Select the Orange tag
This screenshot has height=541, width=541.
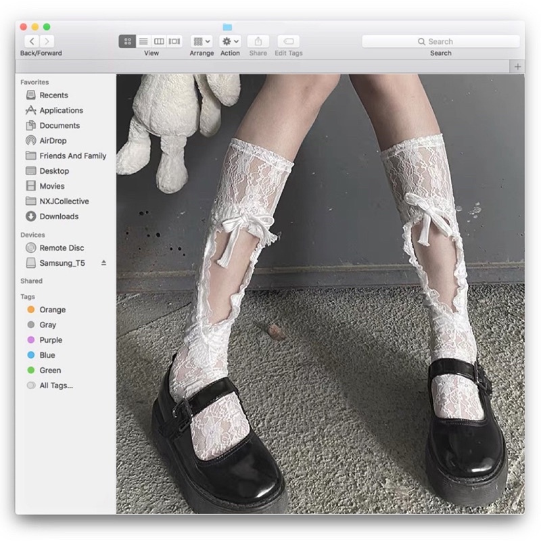(52, 310)
